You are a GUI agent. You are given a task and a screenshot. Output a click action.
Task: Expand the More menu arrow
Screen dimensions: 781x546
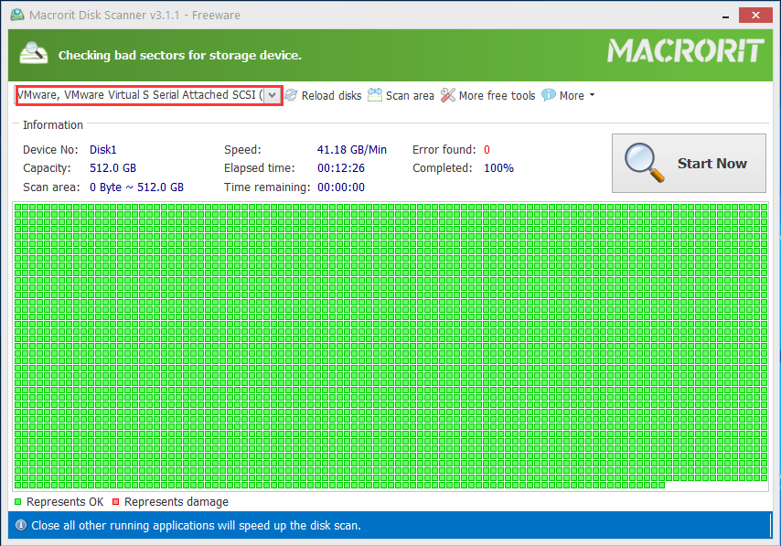(592, 94)
